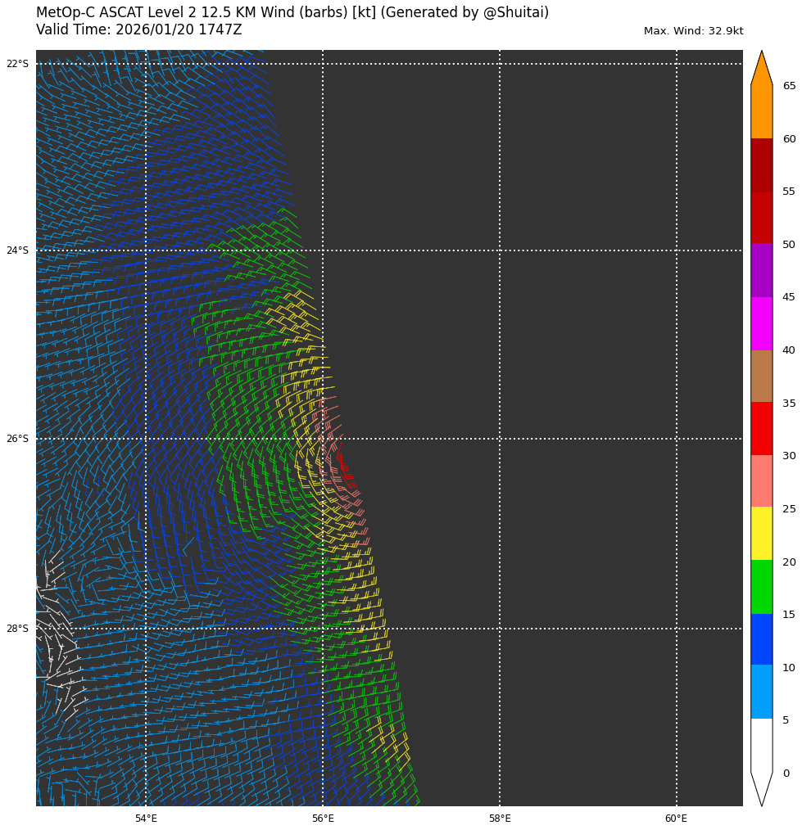
Task: Click the grid intersection at 58°E, 26°S
Action: [x=500, y=439]
